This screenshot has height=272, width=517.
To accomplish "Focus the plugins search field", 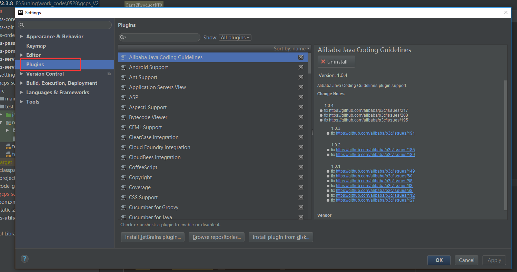I will coord(160,37).
